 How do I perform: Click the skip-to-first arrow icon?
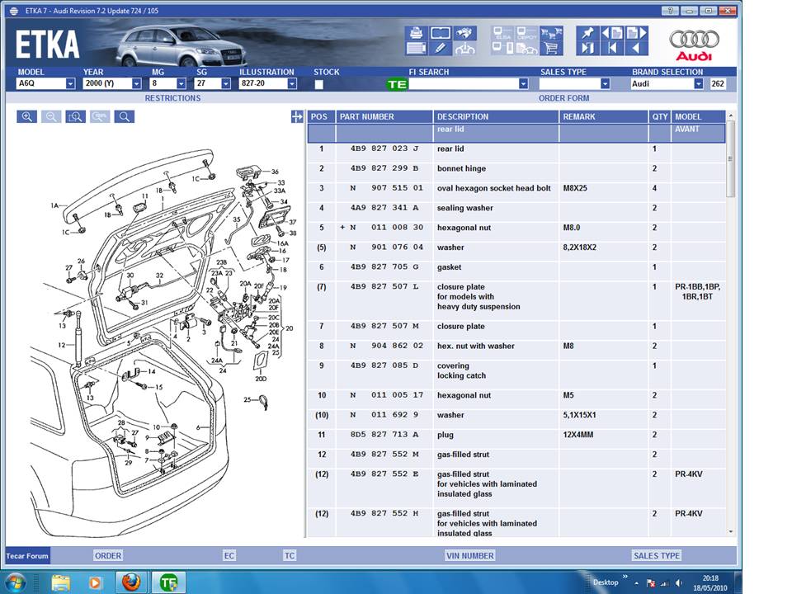(x=612, y=49)
